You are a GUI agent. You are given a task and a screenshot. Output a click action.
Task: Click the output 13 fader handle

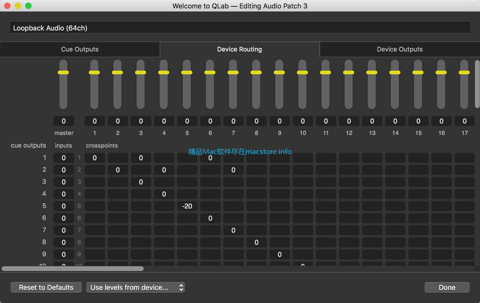372,72
